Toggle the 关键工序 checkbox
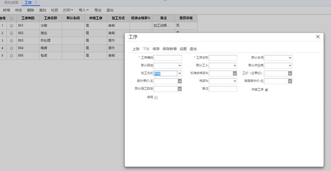331x171 pixels. point(266,90)
